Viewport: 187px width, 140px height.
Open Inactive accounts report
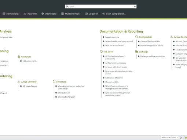click(x=181, y=45)
